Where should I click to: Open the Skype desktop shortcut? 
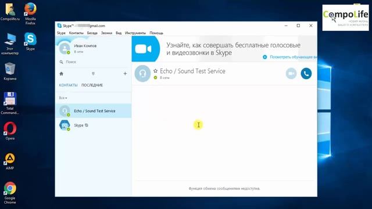click(30, 41)
